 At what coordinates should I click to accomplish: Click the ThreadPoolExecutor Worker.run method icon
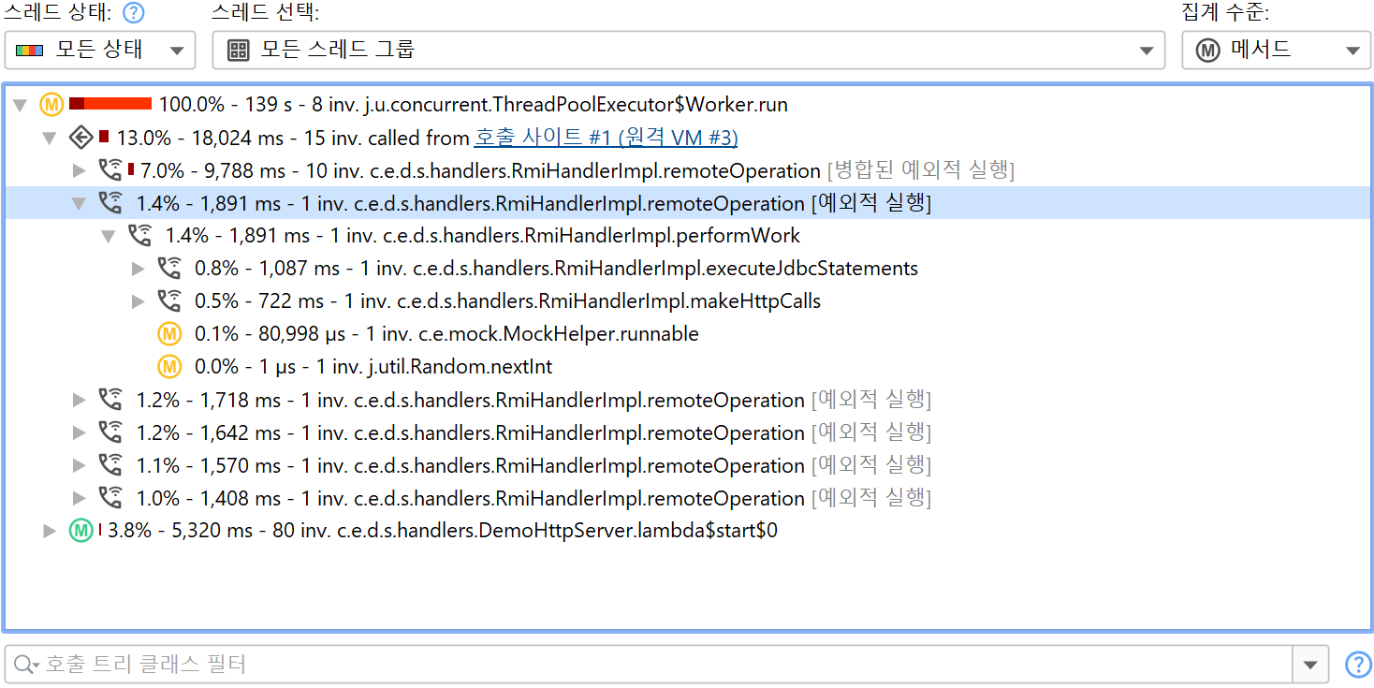[x=51, y=105]
